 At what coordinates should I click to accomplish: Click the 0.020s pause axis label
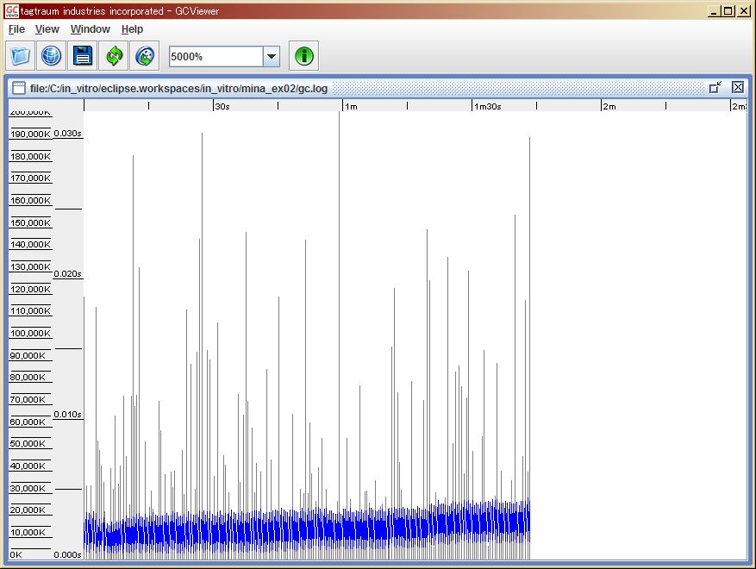tap(67, 273)
